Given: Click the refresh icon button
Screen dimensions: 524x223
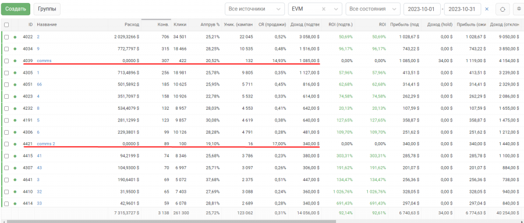Looking at the screenshot, I should pyautogui.click(x=502, y=9).
